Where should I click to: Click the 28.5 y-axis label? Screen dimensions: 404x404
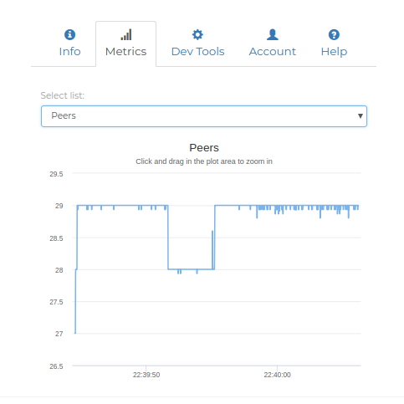click(x=56, y=238)
